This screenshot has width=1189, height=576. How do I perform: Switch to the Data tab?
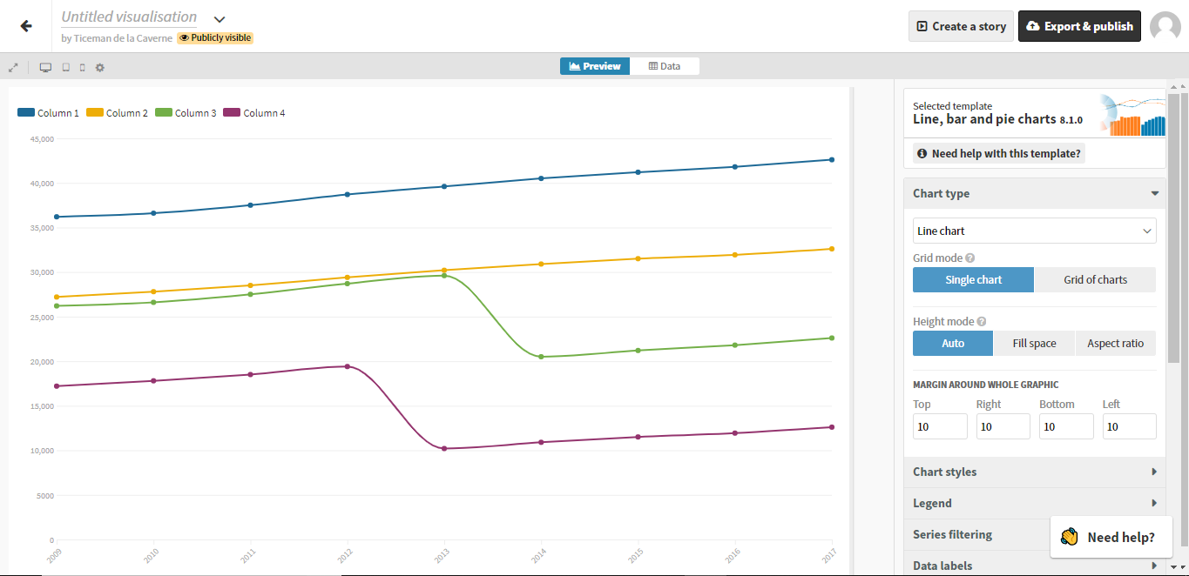point(665,66)
